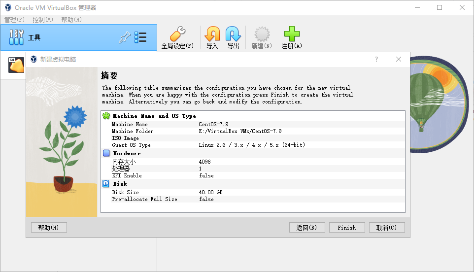Viewport: 474px width, 272px height.
Task: Click the Pre-allocate Full Size label
Action: (144, 199)
